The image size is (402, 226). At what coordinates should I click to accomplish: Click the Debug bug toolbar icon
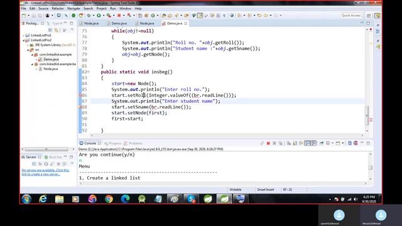click(x=89, y=16)
